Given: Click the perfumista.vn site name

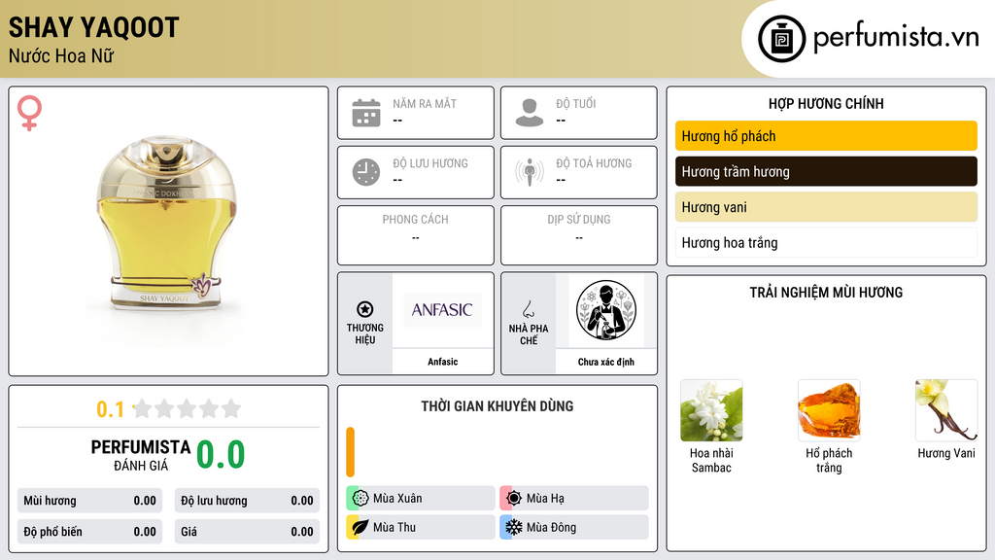Looking at the screenshot, I should pos(896,38).
